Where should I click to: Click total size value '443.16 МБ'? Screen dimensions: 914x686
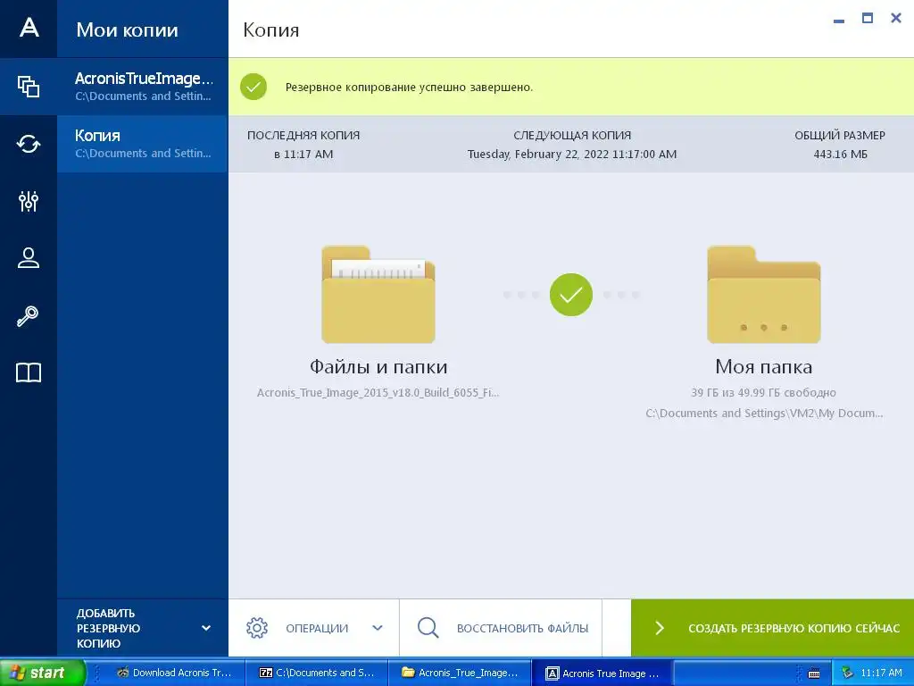click(x=840, y=155)
